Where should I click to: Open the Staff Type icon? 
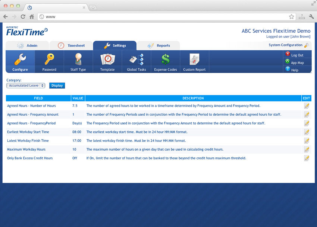(x=78, y=60)
